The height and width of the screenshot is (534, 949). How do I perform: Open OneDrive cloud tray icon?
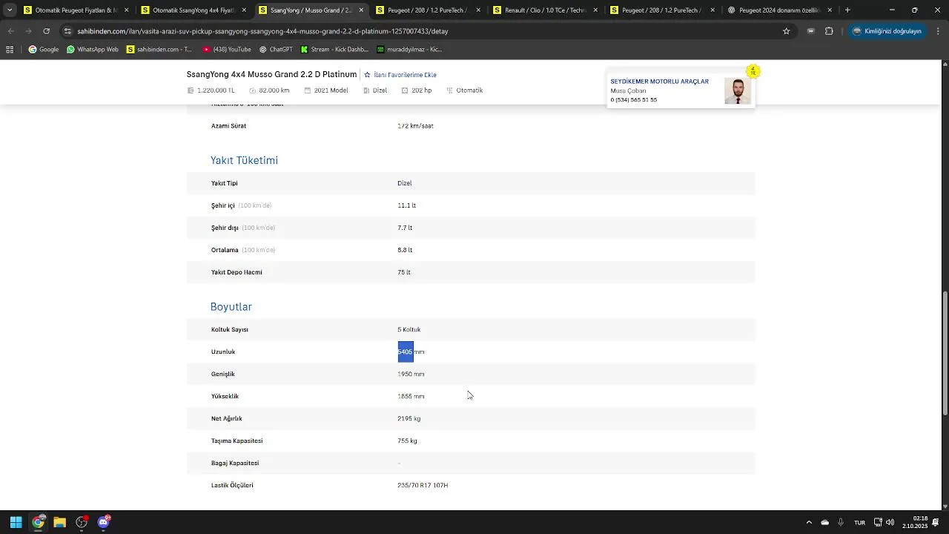[824, 522]
